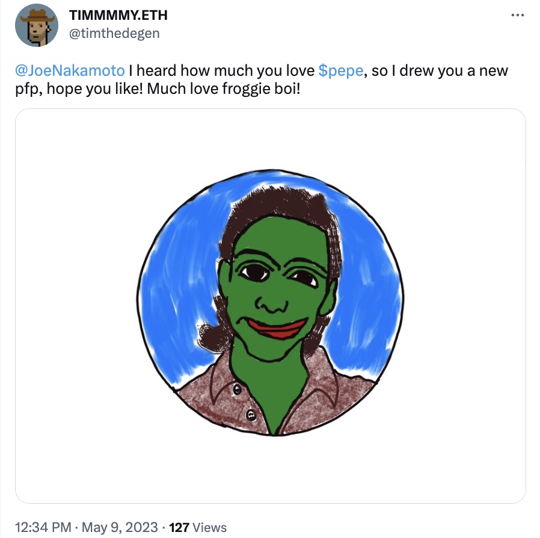View the 127 Views count
This screenshot has width=540, height=538.
pos(198,528)
